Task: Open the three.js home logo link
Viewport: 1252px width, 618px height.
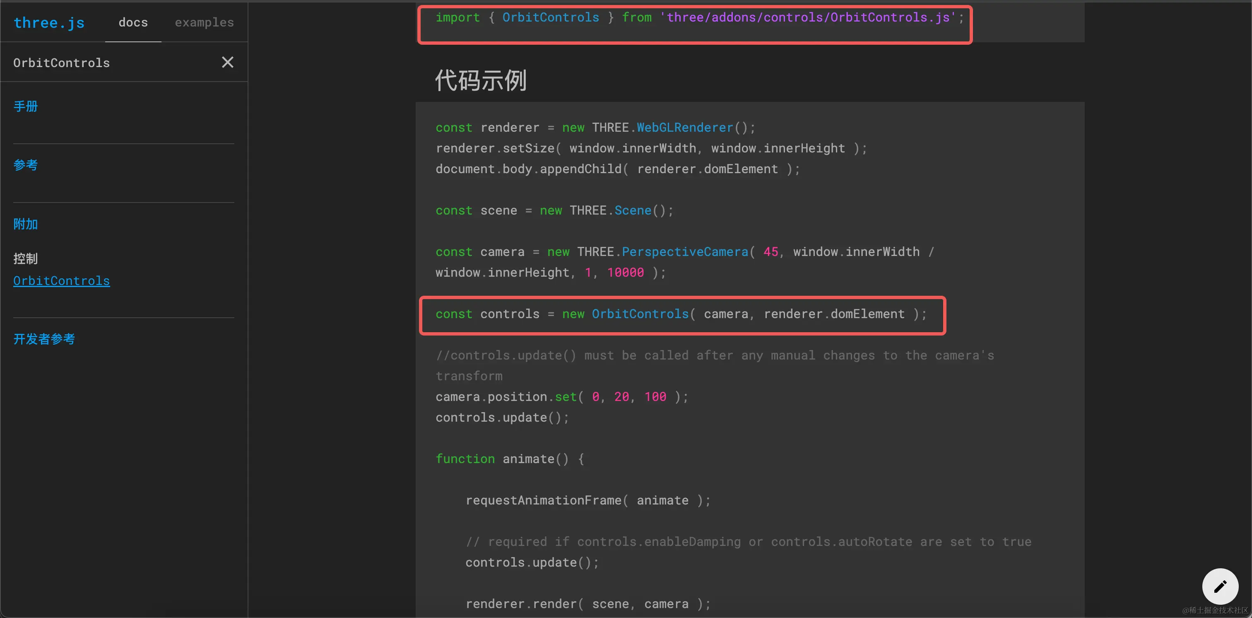Action: pos(49,22)
